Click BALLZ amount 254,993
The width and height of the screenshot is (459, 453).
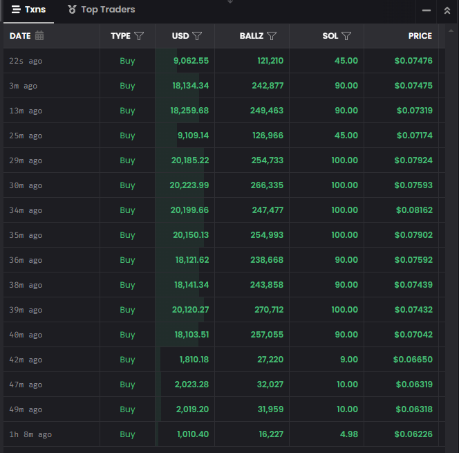[267, 235]
